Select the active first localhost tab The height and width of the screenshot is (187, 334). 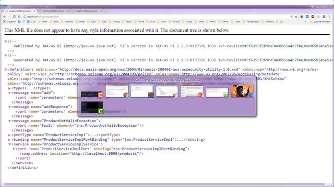[21, 11]
